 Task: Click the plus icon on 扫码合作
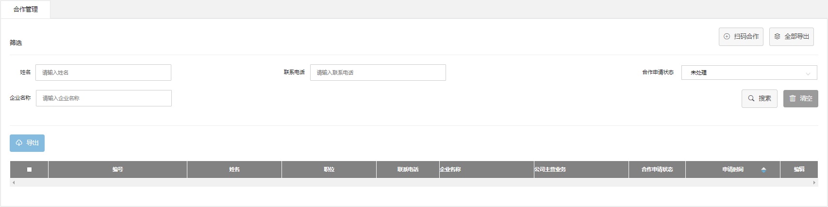pyautogui.click(x=727, y=37)
